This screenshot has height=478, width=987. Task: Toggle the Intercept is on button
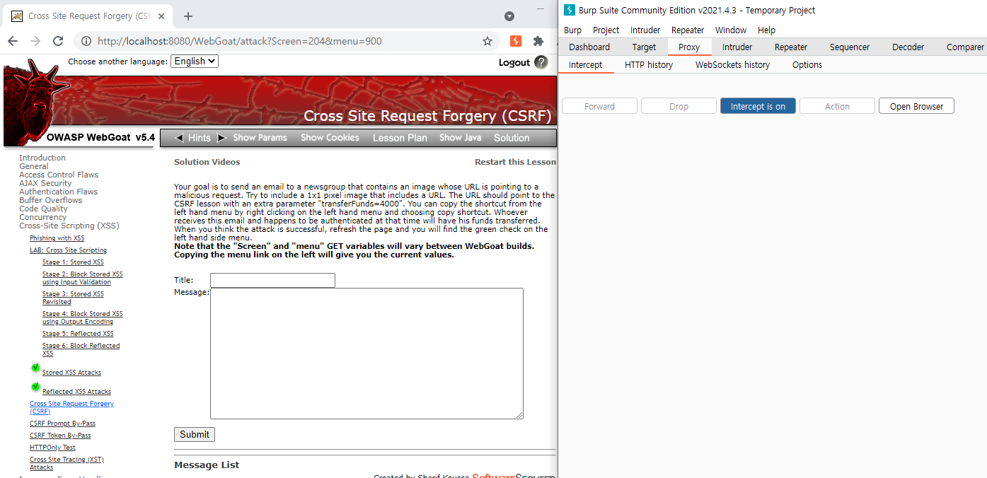[x=758, y=106]
